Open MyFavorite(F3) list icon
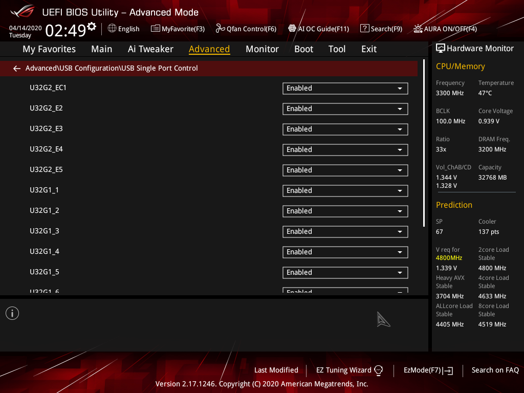The height and width of the screenshot is (393, 524). click(x=156, y=29)
